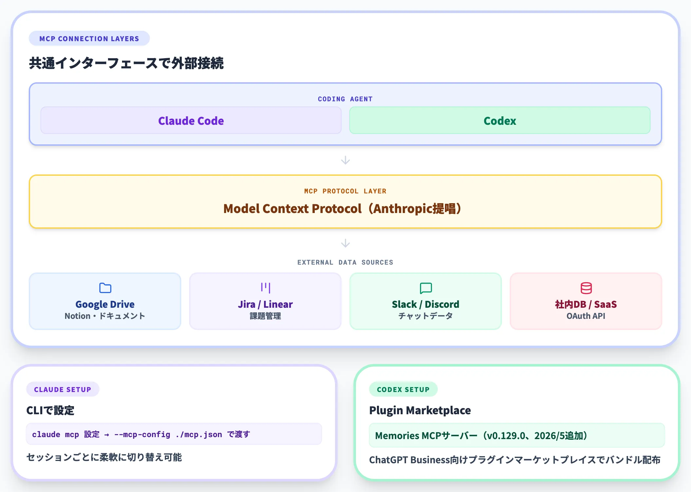The height and width of the screenshot is (492, 691).
Task: Click the CLAUDE SETUP badge
Action: (x=62, y=389)
